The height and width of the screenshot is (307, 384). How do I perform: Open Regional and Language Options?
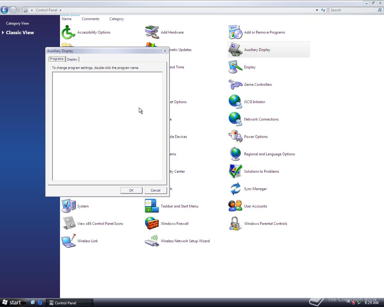(235, 154)
